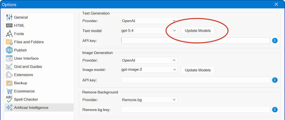
Task: Click the Text Generation group label
Action: tap(96, 13)
